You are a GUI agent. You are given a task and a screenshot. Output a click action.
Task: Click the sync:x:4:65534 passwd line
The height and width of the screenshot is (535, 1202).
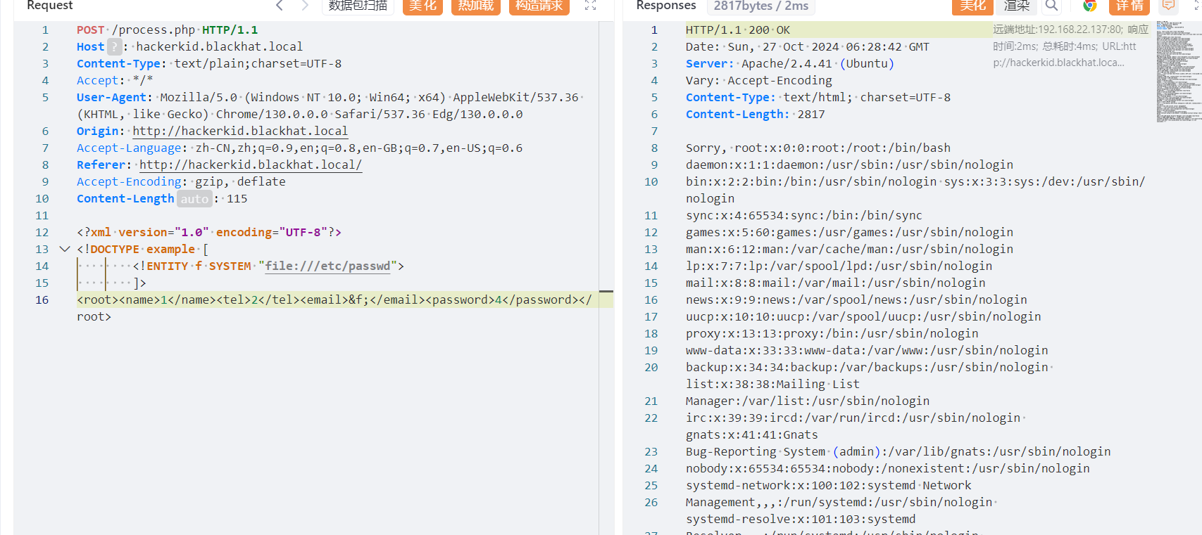[804, 216]
